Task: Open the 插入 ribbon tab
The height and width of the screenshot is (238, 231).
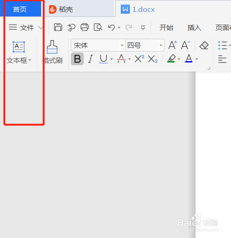Action: click(x=194, y=28)
